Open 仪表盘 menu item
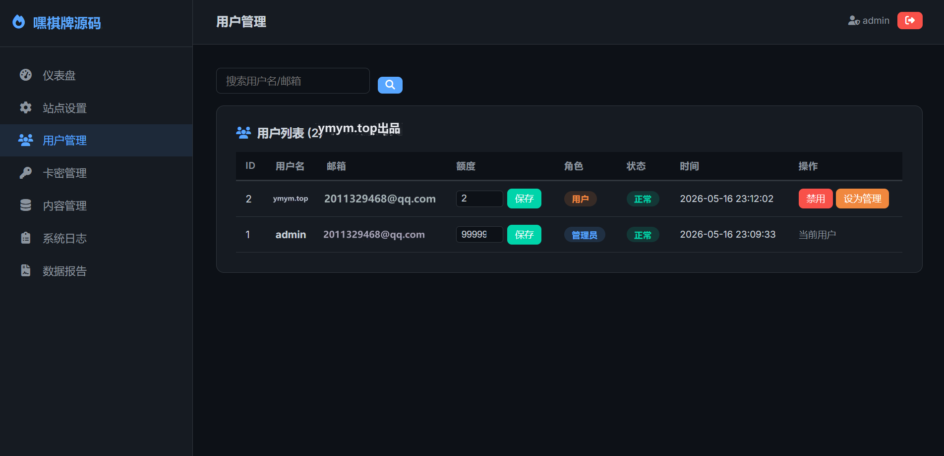This screenshot has width=944, height=456. (96, 75)
